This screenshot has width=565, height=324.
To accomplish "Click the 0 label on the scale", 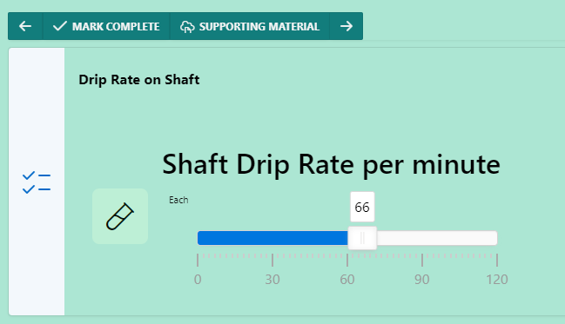I will 198,280.
